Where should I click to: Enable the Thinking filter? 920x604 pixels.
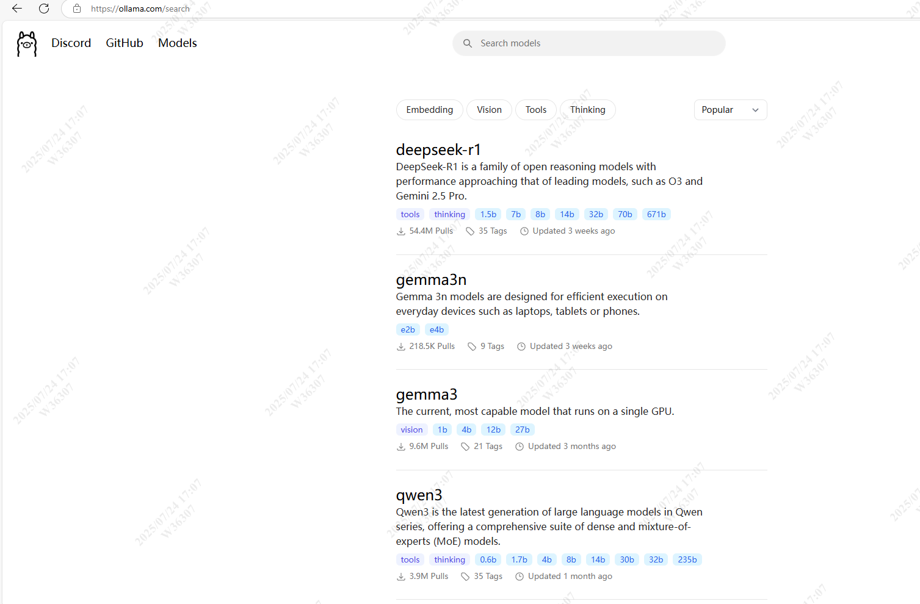[x=587, y=110]
